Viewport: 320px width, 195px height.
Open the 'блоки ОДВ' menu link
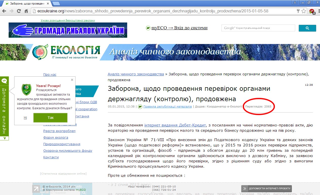point(86,102)
